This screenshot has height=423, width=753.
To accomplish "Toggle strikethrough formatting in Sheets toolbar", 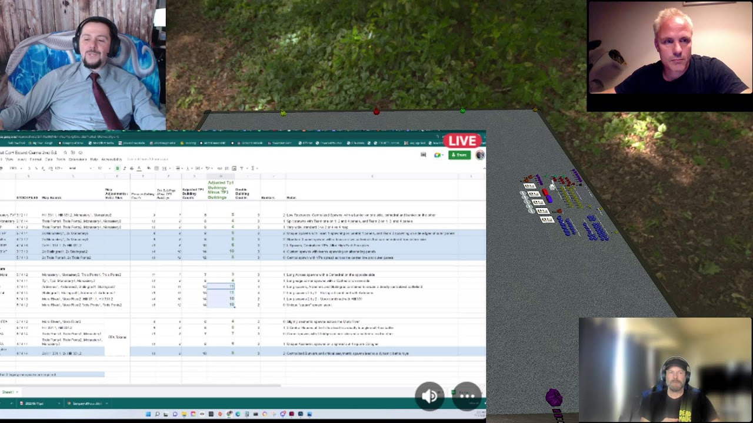I will click(x=132, y=168).
